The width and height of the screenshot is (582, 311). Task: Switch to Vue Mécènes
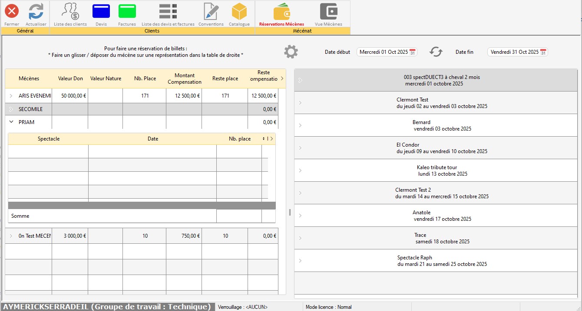(328, 11)
